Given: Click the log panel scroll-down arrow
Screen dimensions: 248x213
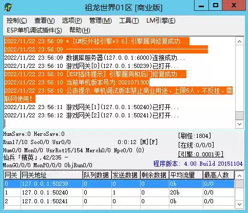Looking at the screenshot, I should (x=239, y=124).
